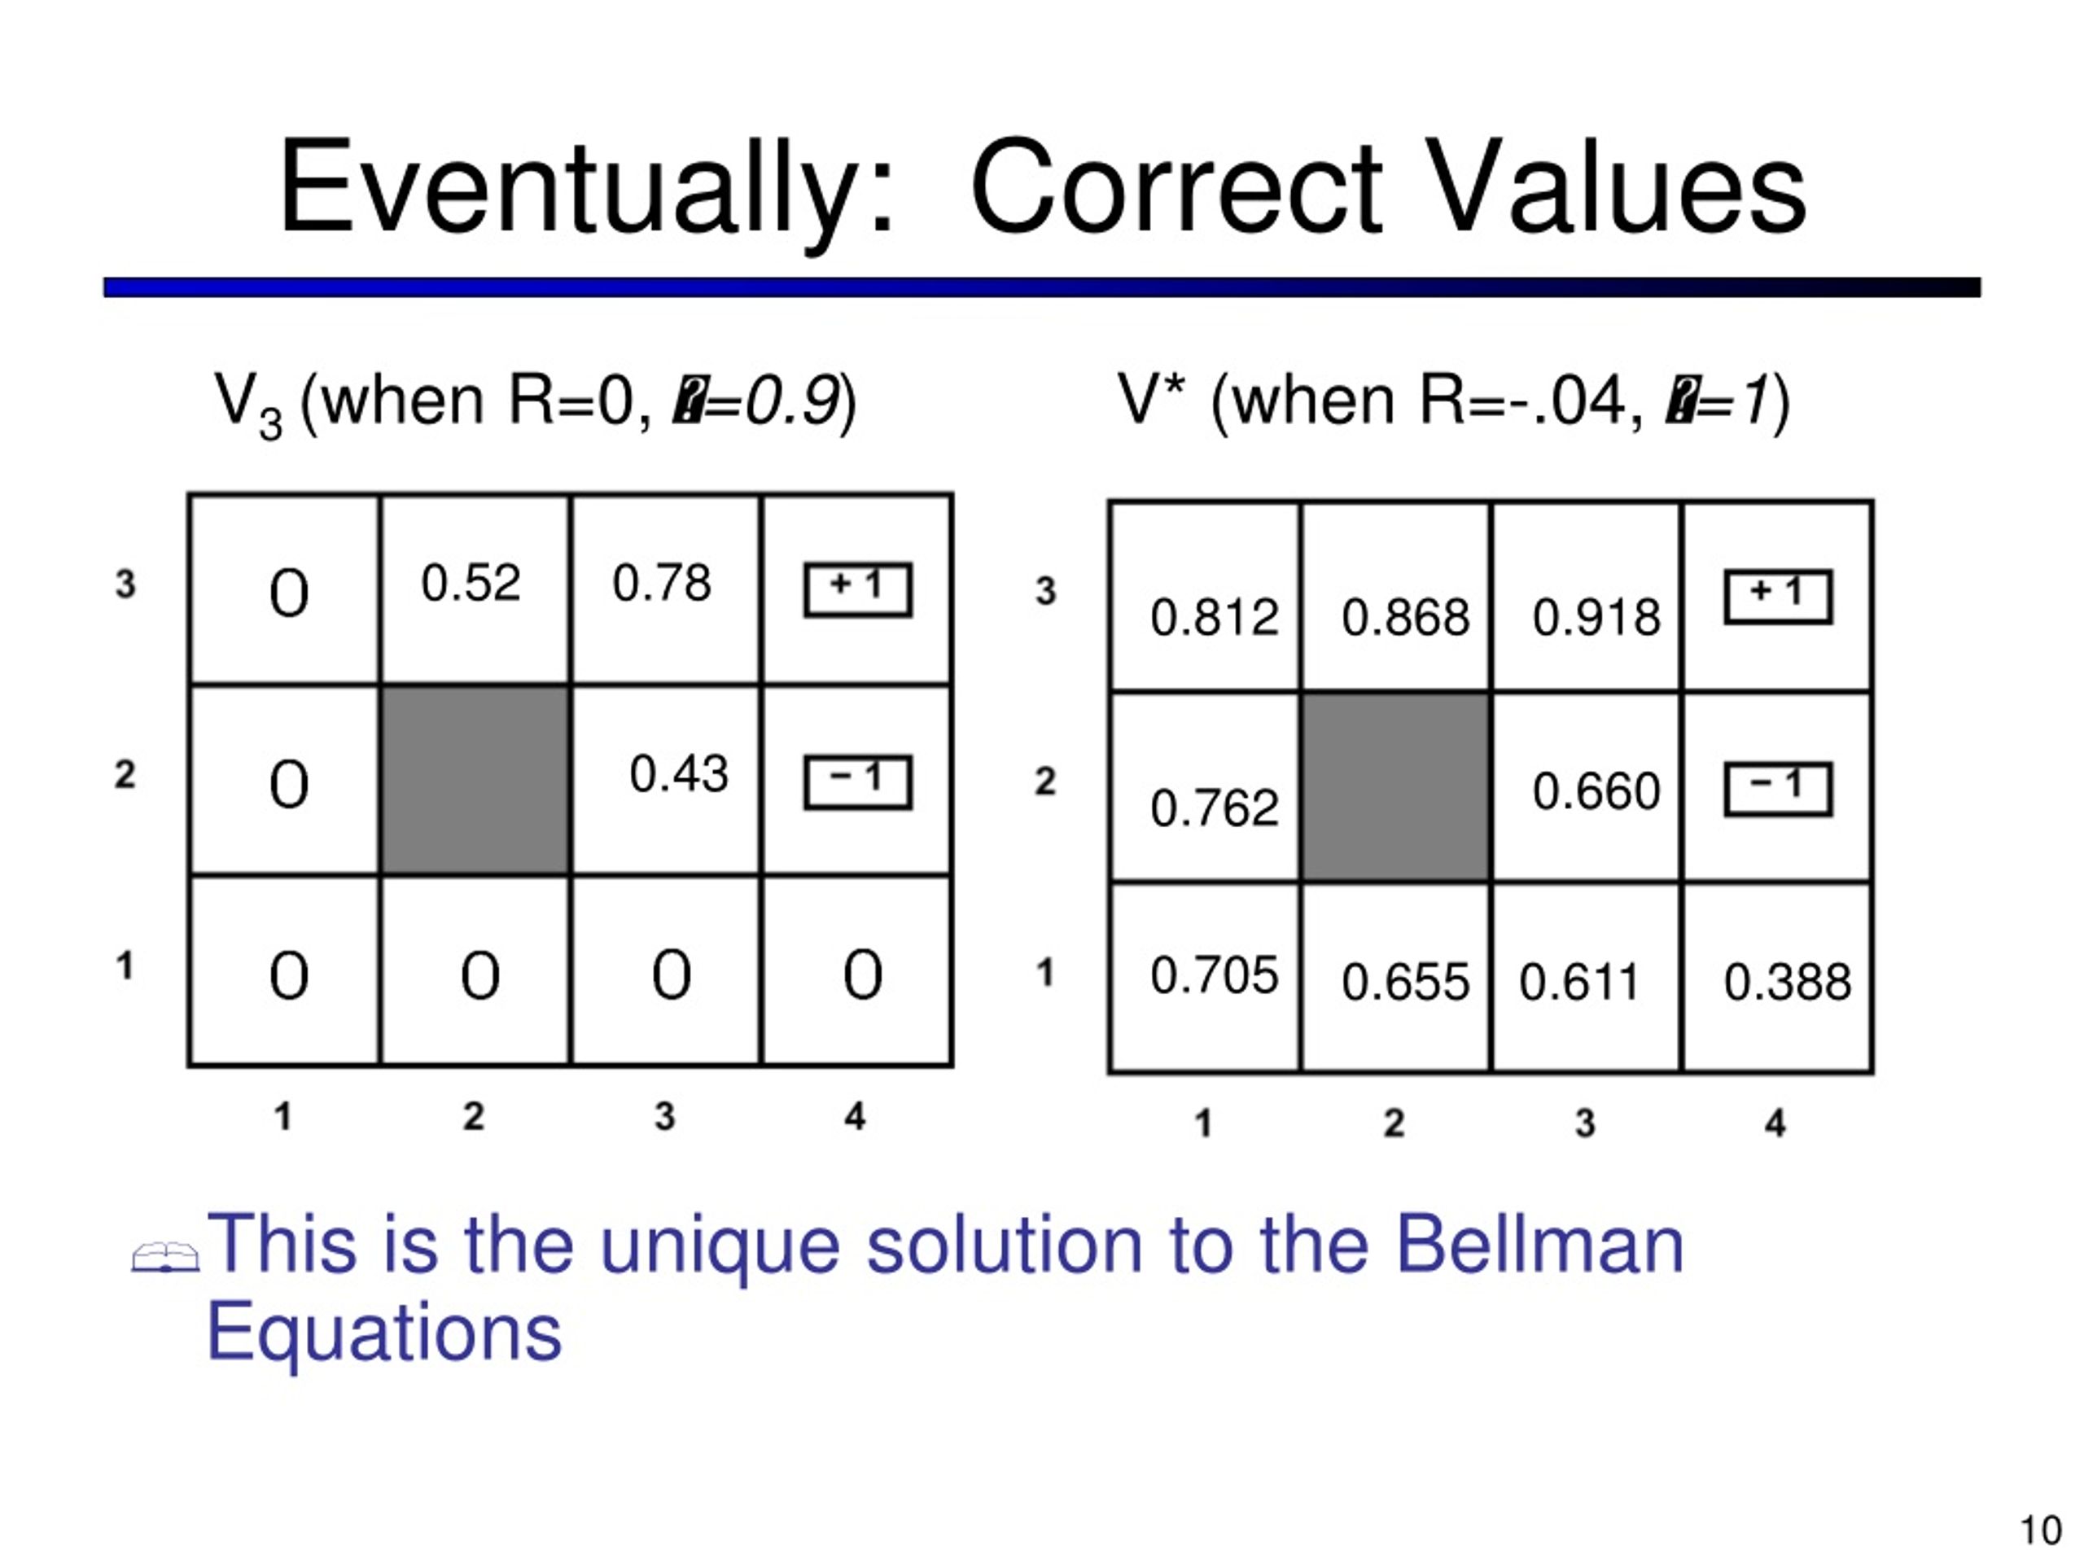This screenshot has height=1563, width=2084.
Task: Click the -1 box in left grid
Action: click(x=857, y=782)
